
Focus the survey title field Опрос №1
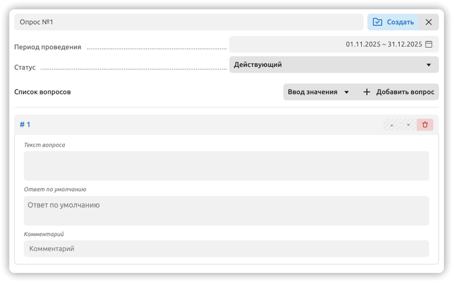pos(189,22)
